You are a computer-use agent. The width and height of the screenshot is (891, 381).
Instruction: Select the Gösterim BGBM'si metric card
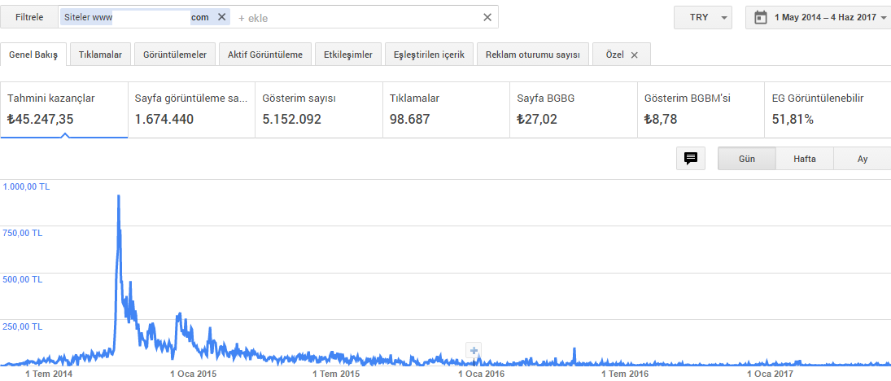[x=701, y=109]
